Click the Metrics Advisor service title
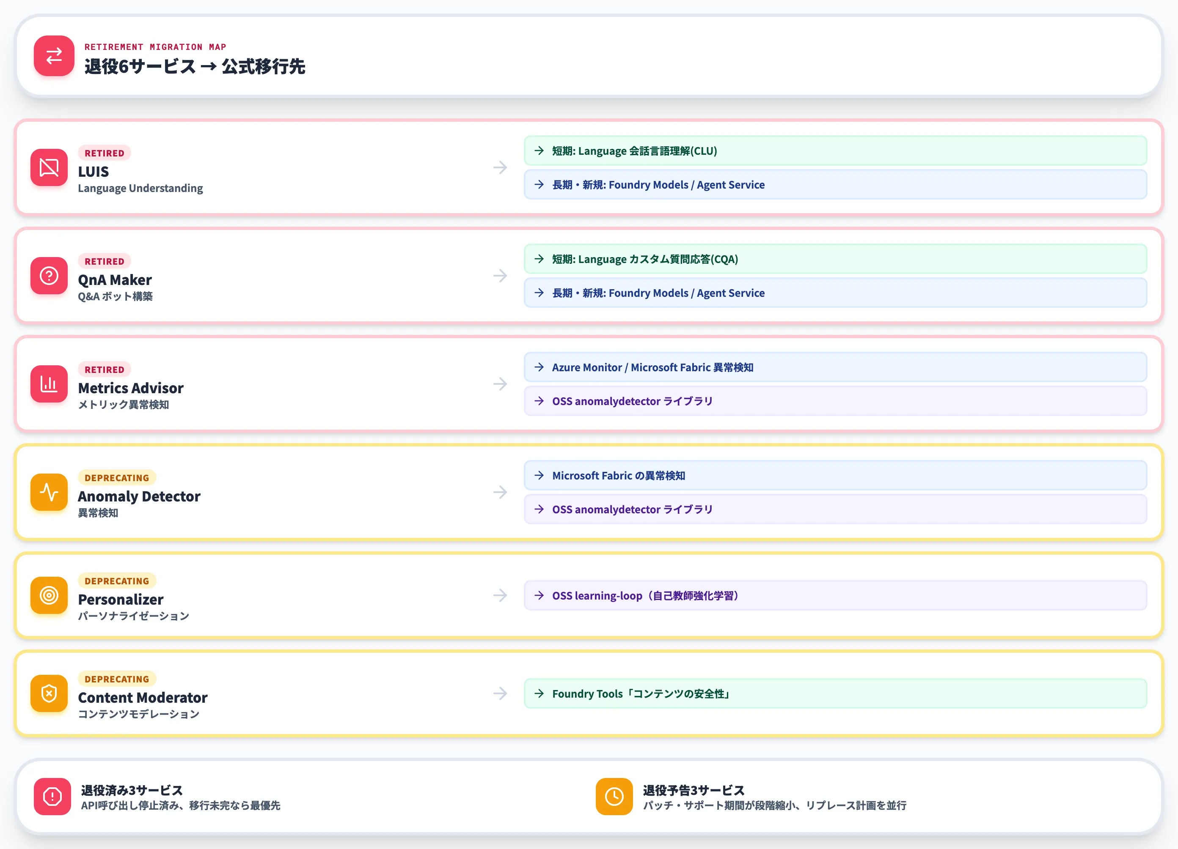This screenshot has width=1178, height=849. tap(131, 388)
